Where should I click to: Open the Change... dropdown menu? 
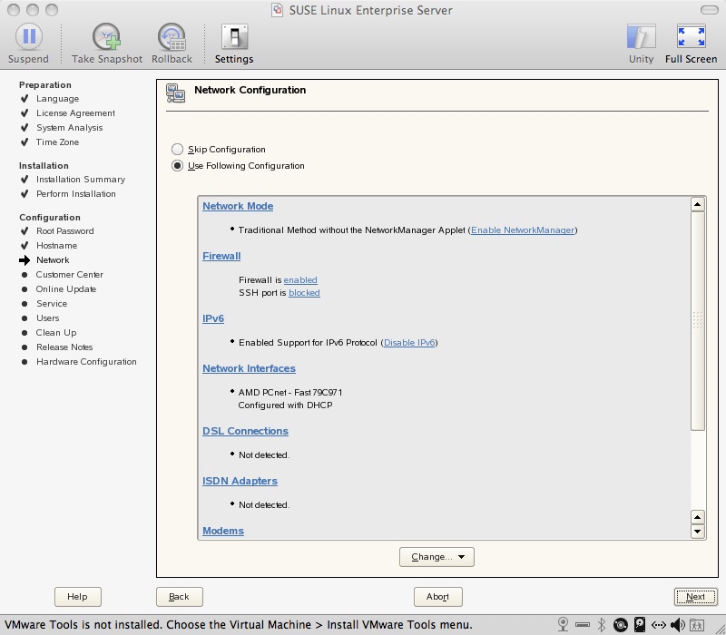pos(437,557)
